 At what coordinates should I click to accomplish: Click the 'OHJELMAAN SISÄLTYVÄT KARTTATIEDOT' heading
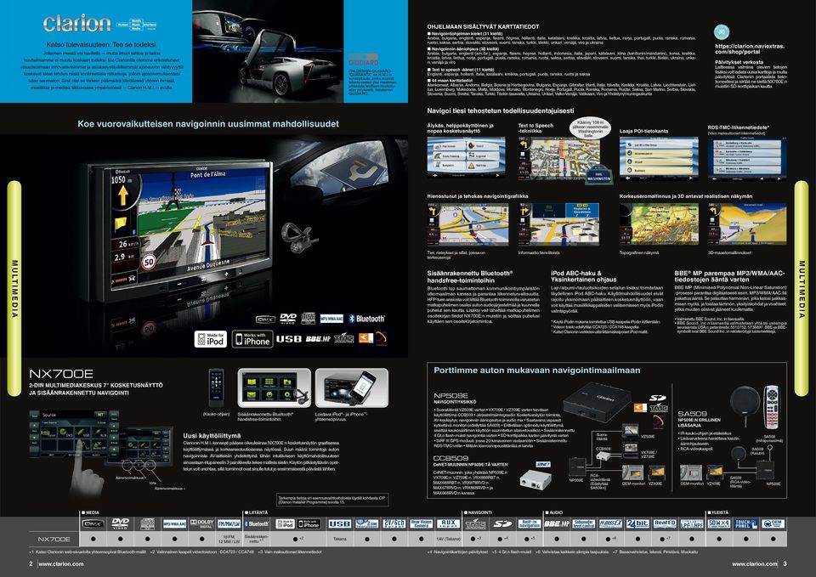(483, 26)
